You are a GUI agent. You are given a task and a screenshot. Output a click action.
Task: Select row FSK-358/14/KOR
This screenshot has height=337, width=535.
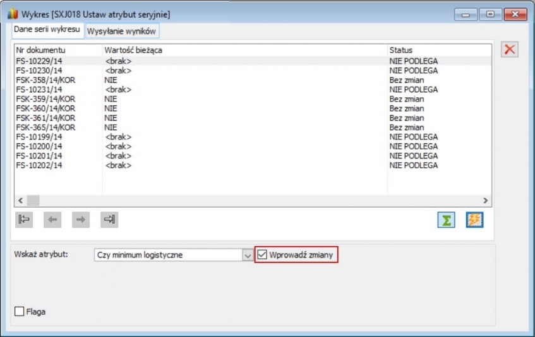point(253,80)
